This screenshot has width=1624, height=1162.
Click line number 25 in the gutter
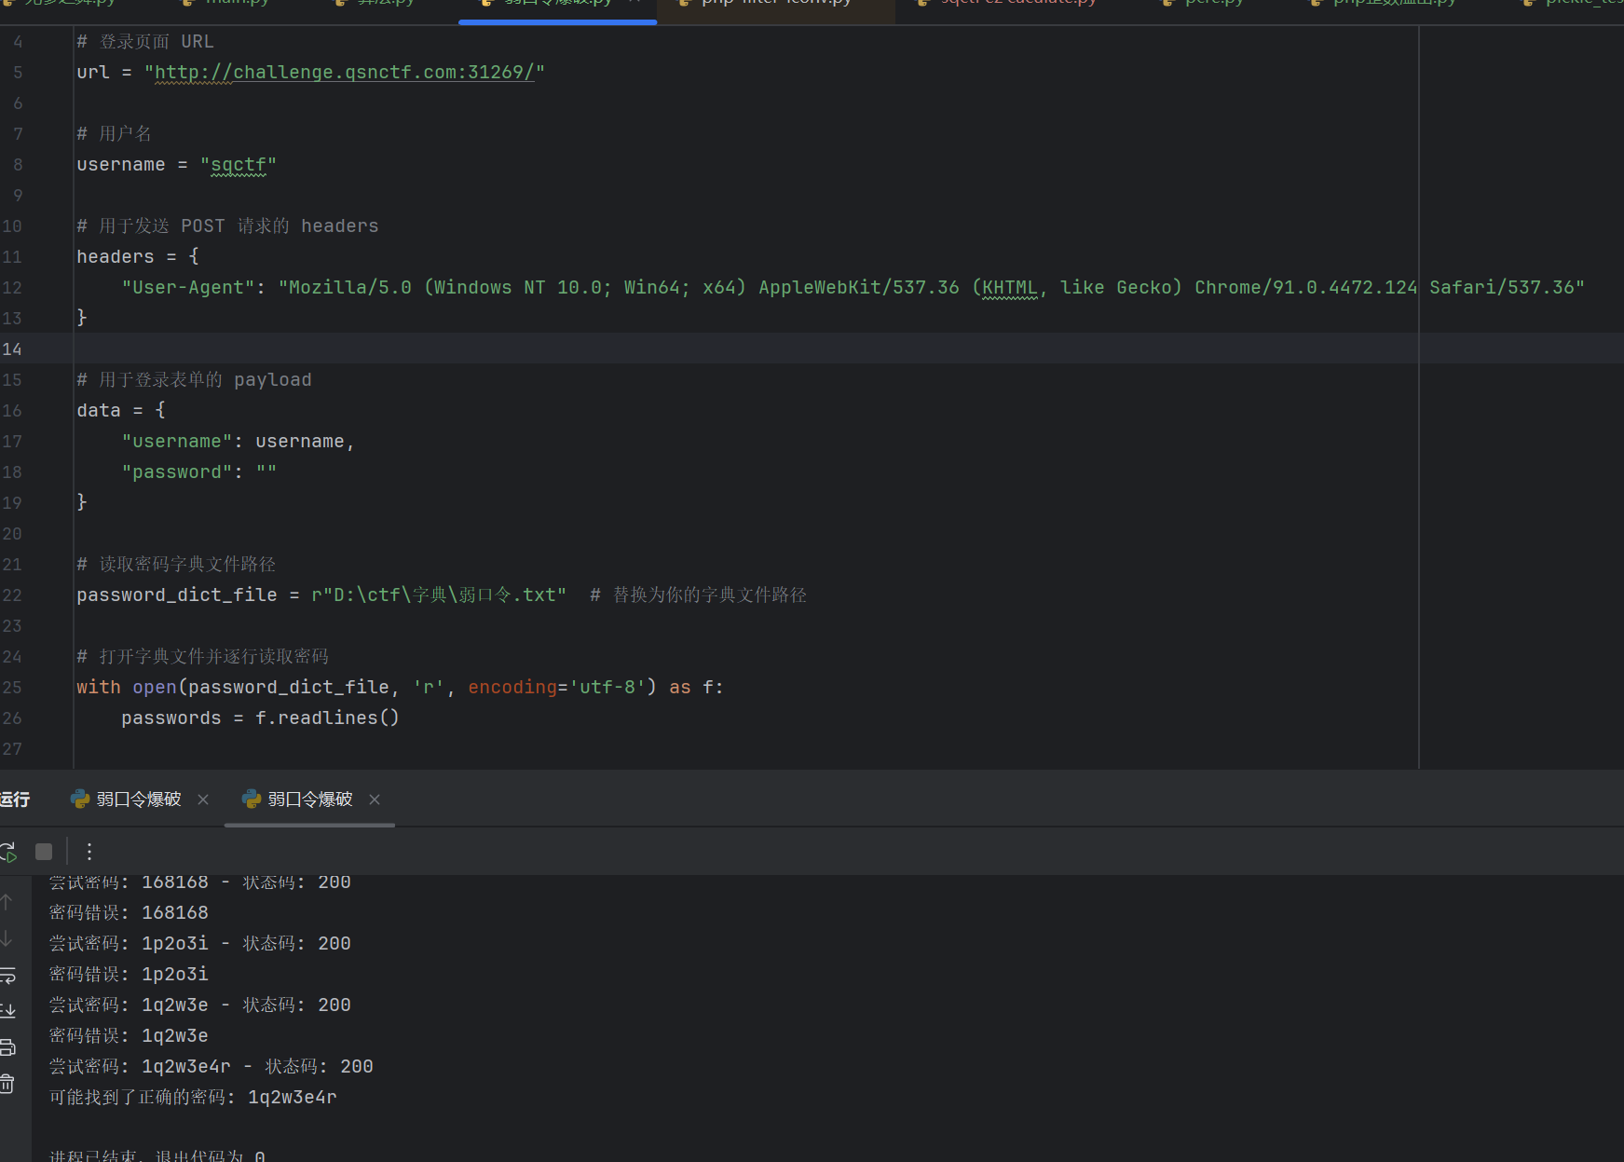tap(12, 687)
